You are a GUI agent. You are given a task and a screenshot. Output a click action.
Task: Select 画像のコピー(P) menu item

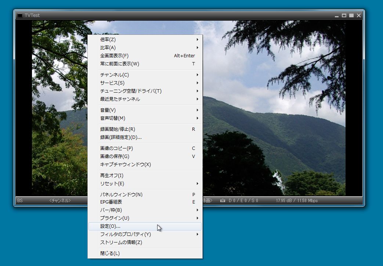click(x=145, y=148)
